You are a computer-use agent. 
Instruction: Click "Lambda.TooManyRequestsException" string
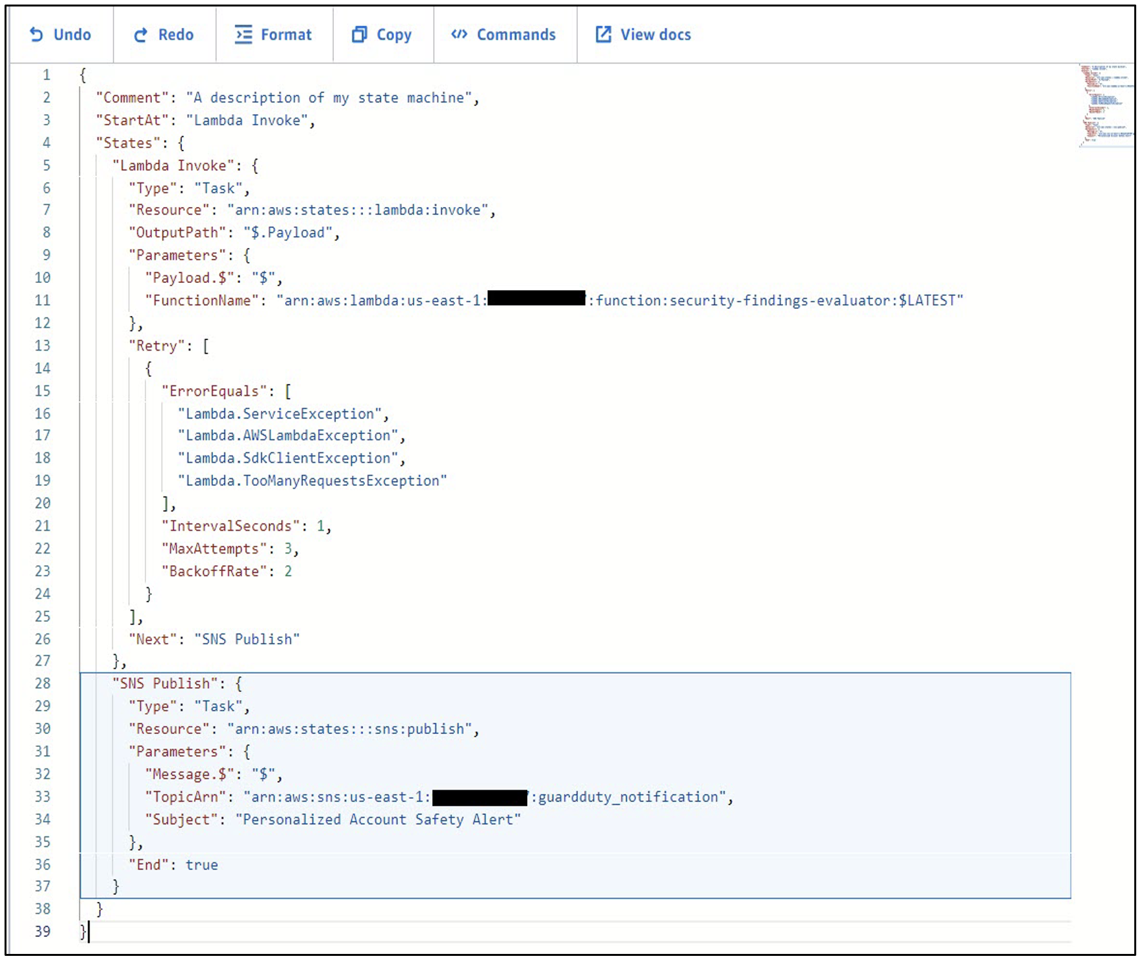tap(313, 481)
